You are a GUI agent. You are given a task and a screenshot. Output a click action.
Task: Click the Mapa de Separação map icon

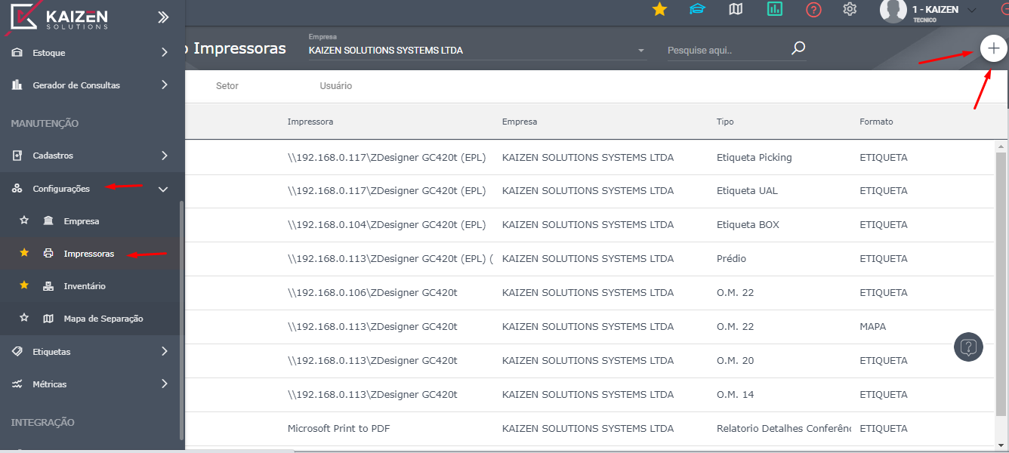click(x=48, y=319)
